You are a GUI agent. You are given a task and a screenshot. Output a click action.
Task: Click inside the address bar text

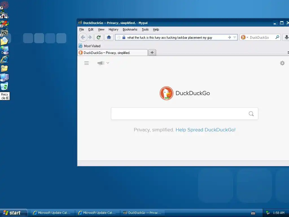170,38
